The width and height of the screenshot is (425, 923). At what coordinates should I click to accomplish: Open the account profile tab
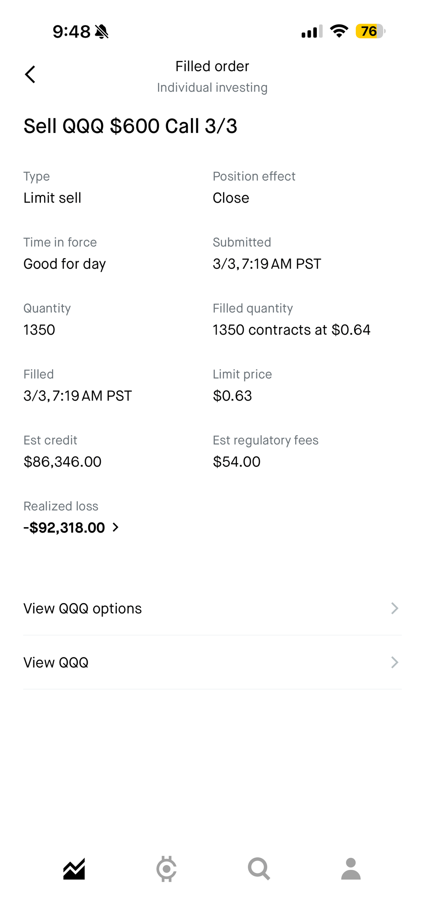click(351, 869)
